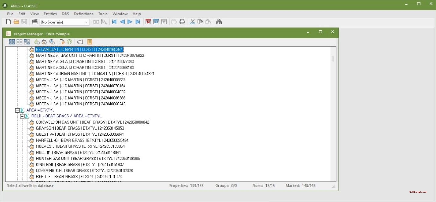
Task: Click the graph chart toolbar icon
Action: pyautogui.click(x=104, y=22)
